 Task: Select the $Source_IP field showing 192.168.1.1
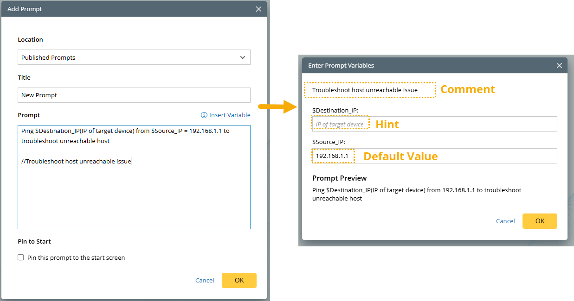434,156
